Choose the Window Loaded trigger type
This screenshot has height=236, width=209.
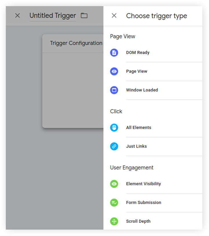click(x=142, y=90)
